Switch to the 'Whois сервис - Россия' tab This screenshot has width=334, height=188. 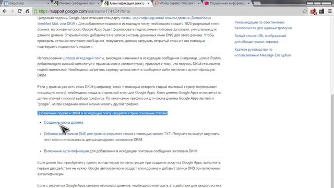pyautogui.click(x=177, y=3)
